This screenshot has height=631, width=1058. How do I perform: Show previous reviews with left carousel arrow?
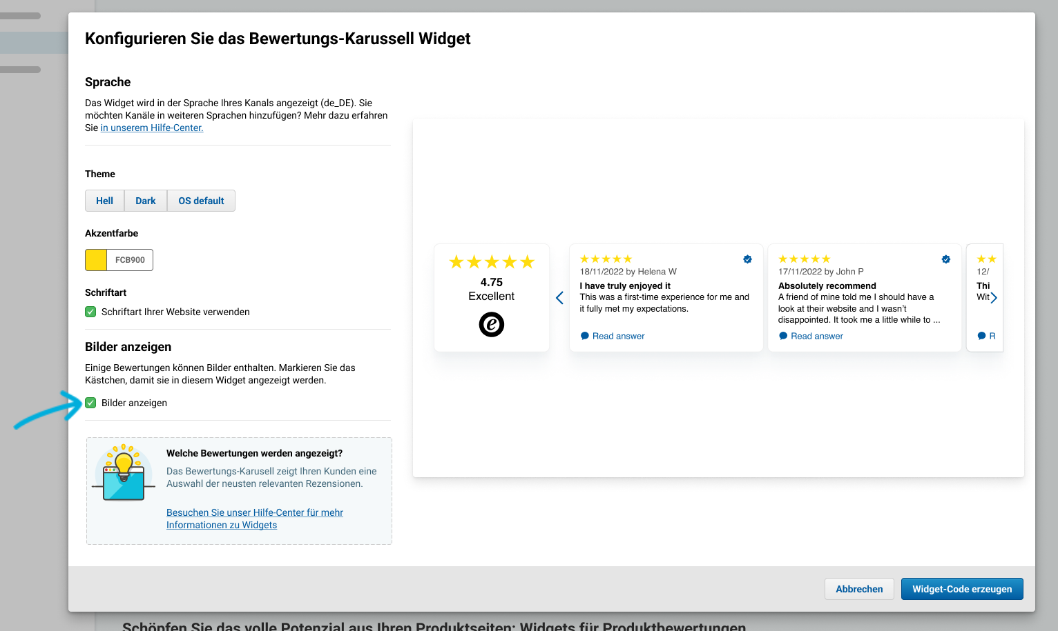pos(559,298)
